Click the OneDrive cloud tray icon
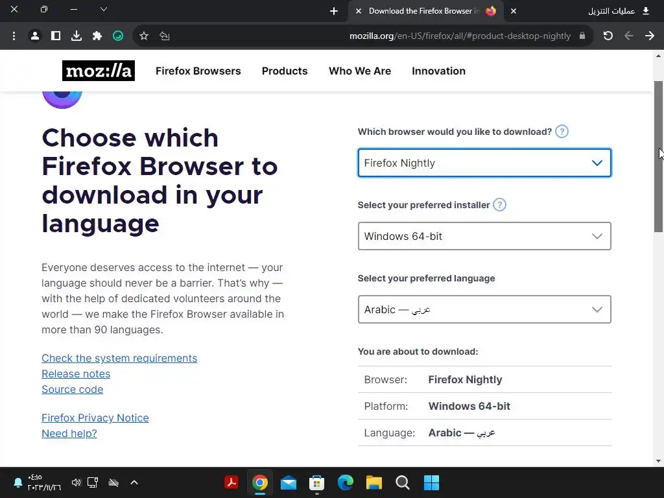 [113, 482]
